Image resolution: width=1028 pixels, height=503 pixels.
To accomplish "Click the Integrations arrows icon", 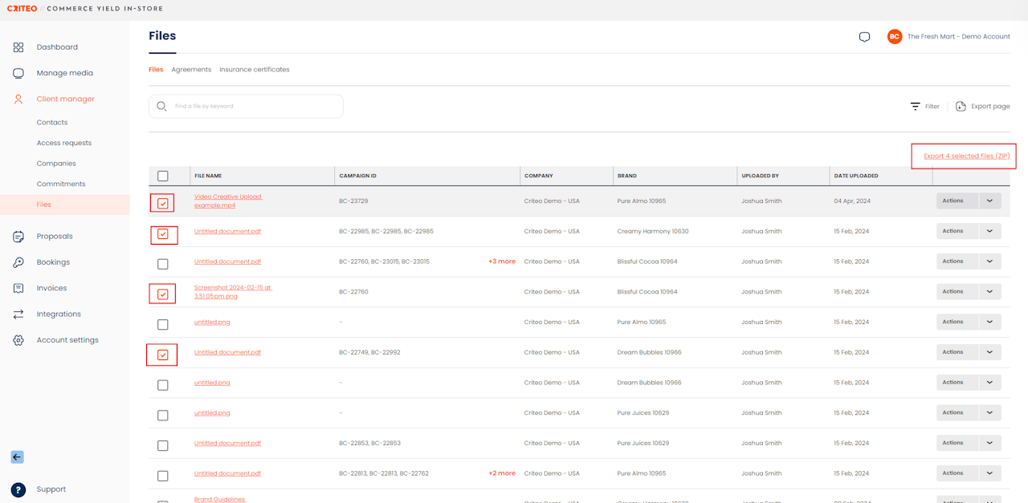I will (x=18, y=314).
